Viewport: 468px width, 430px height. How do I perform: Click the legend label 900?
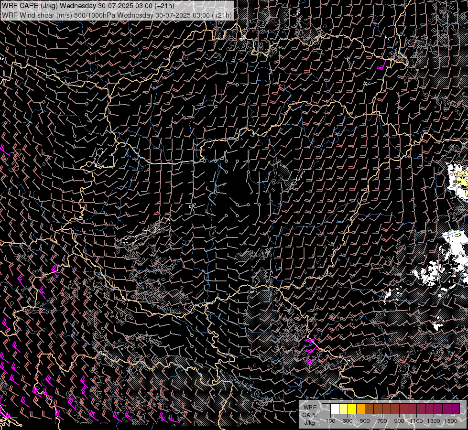[x=399, y=421]
